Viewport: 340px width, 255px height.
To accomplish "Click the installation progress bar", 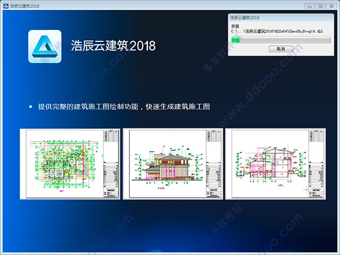I will click(x=281, y=40).
